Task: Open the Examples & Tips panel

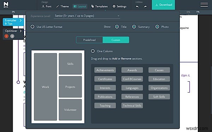Action: (13, 22)
